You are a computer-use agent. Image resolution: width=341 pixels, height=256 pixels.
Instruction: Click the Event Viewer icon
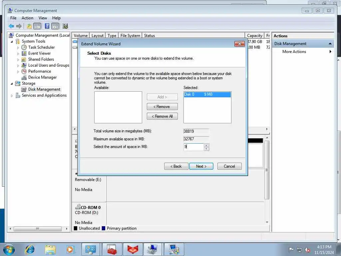tap(24, 53)
